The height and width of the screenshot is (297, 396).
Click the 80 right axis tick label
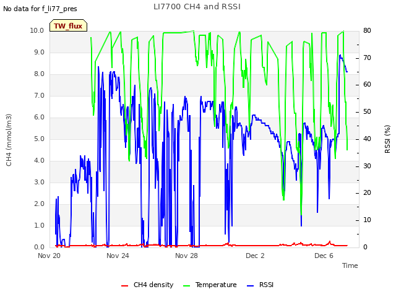click(367, 30)
